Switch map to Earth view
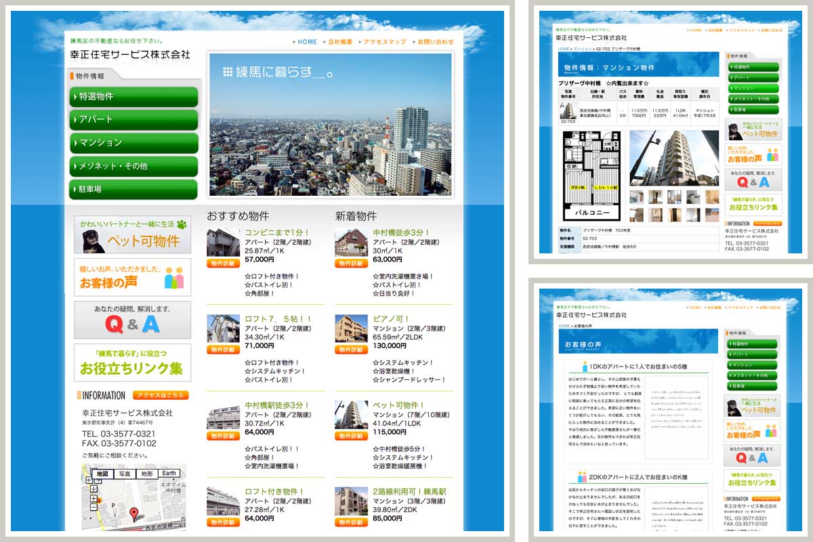Viewport: 813px width, 542px height. [169, 474]
